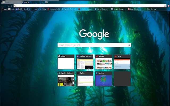This screenshot has height=106, width=170.
Task: Open the Apps shortcut in the bookmarks bar
Action: [x=4, y=9]
